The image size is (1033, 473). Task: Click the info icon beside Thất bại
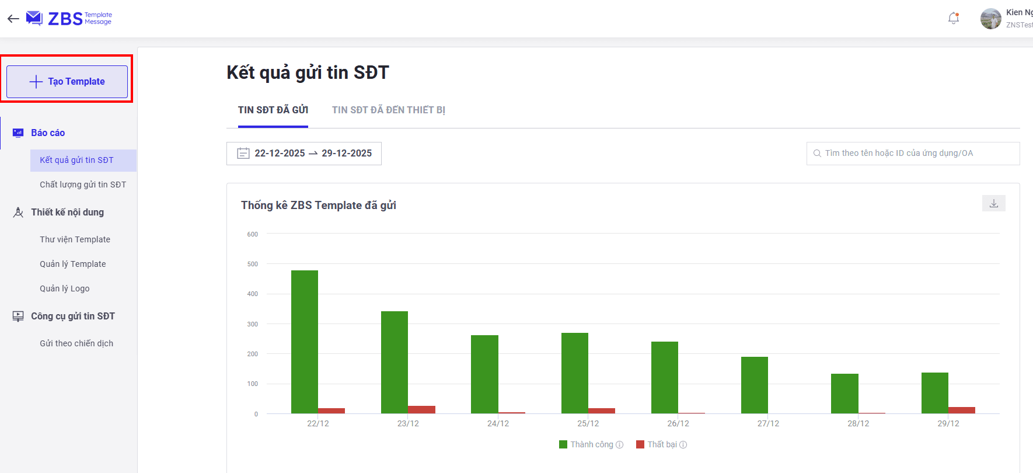(683, 445)
